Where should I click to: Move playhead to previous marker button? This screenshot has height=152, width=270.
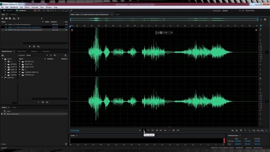[153, 130]
